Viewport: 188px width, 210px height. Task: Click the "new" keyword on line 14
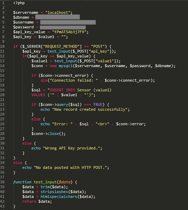[53, 66]
